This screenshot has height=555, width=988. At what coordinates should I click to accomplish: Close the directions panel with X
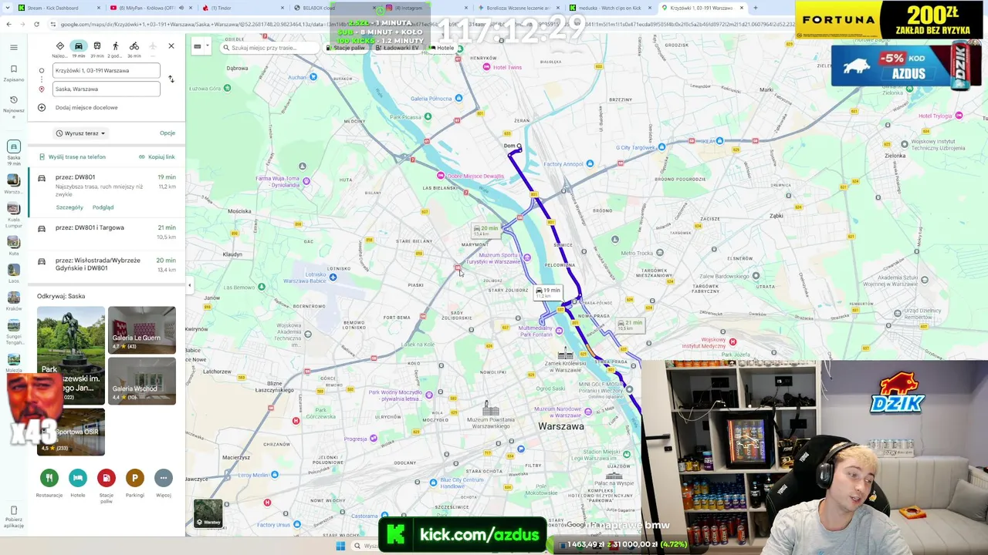[x=171, y=46]
